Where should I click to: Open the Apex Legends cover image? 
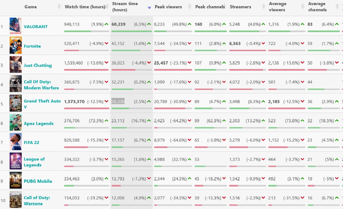[x=16, y=123]
